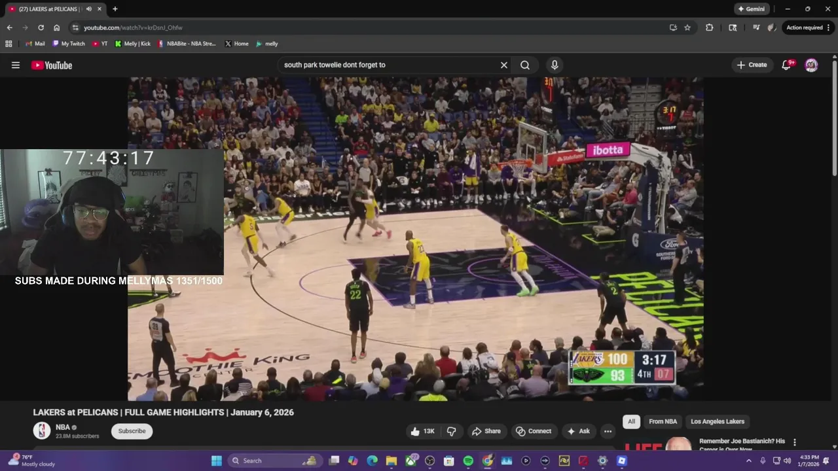Open the Ask AI button
This screenshot has height=471, width=838.
(x=578, y=431)
